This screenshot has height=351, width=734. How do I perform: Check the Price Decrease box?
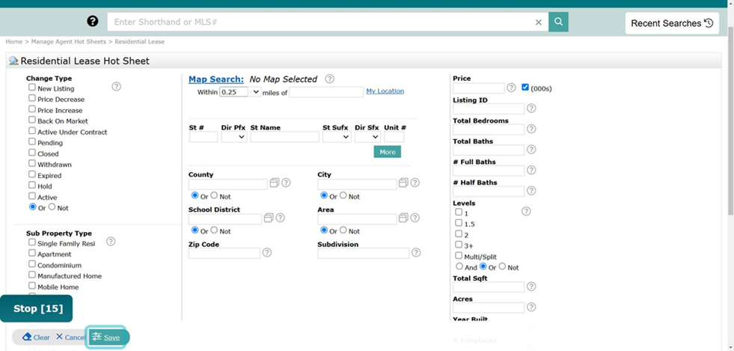(x=32, y=98)
